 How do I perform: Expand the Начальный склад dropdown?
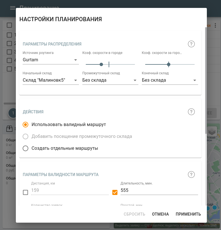tap(51, 80)
